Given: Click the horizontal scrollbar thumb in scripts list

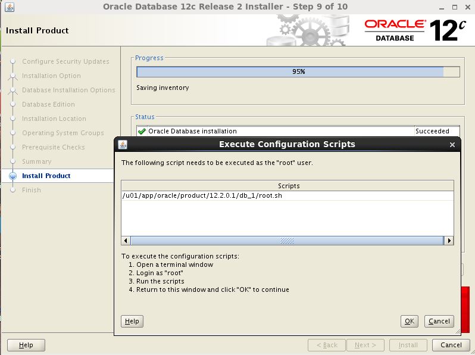Looking at the screenshot, I should [x=287, y=241].
